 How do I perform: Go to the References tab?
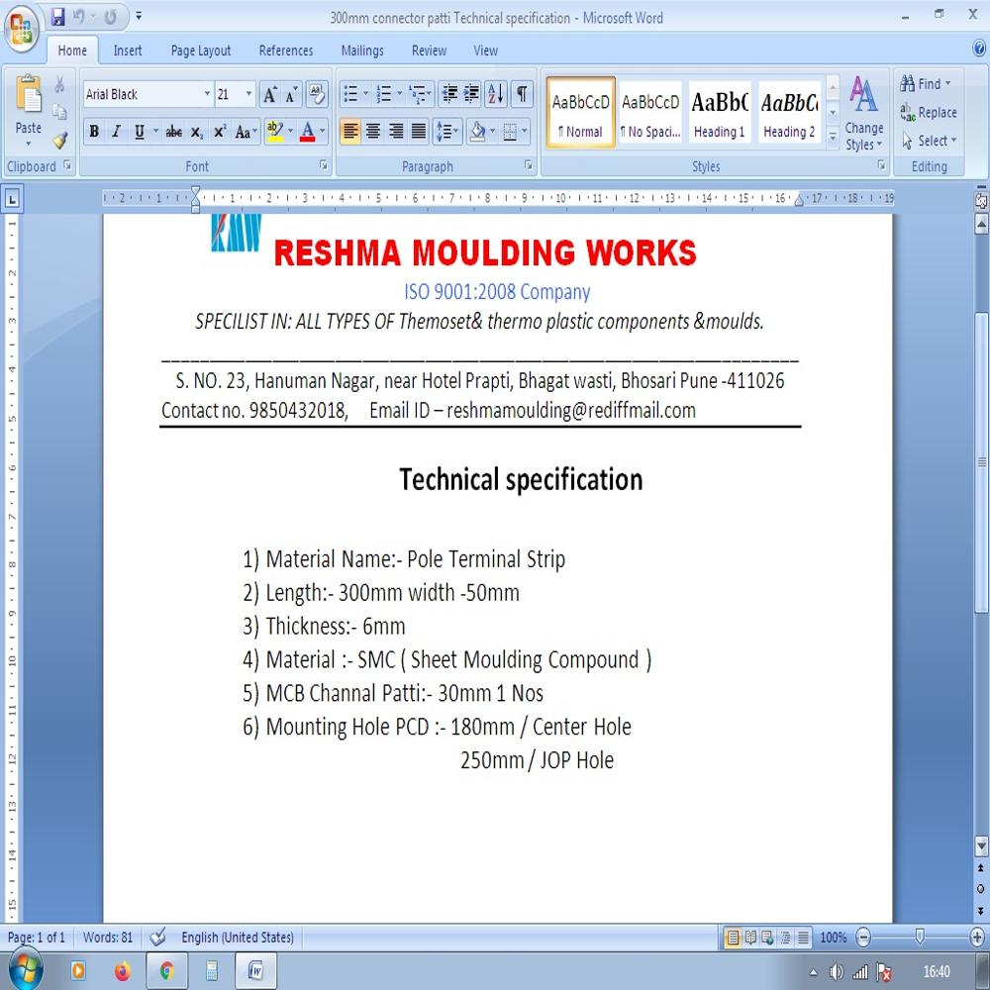285,50
